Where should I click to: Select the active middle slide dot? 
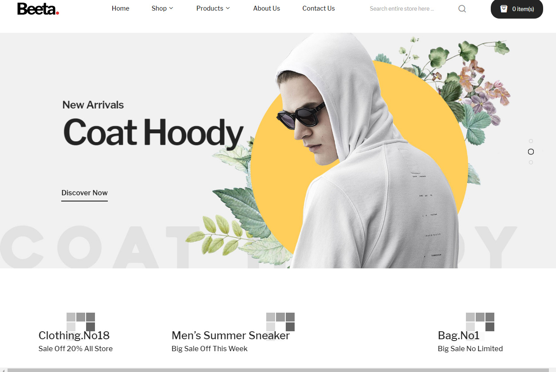531,151
